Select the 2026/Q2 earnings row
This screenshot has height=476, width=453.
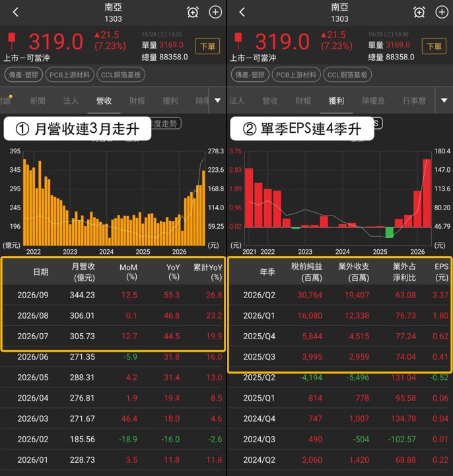[339, 295]
